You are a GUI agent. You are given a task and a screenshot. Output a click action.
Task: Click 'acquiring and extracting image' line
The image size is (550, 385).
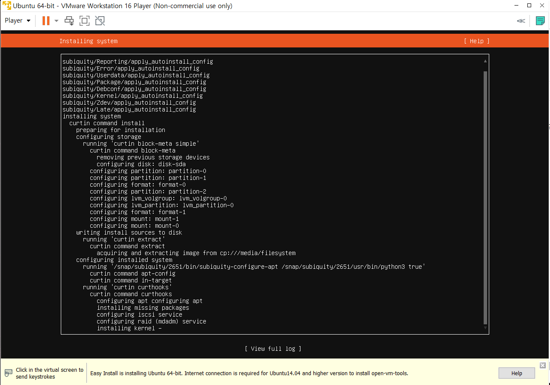196,253
